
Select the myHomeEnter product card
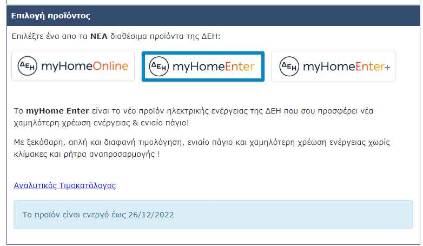(x=203, y=67)
